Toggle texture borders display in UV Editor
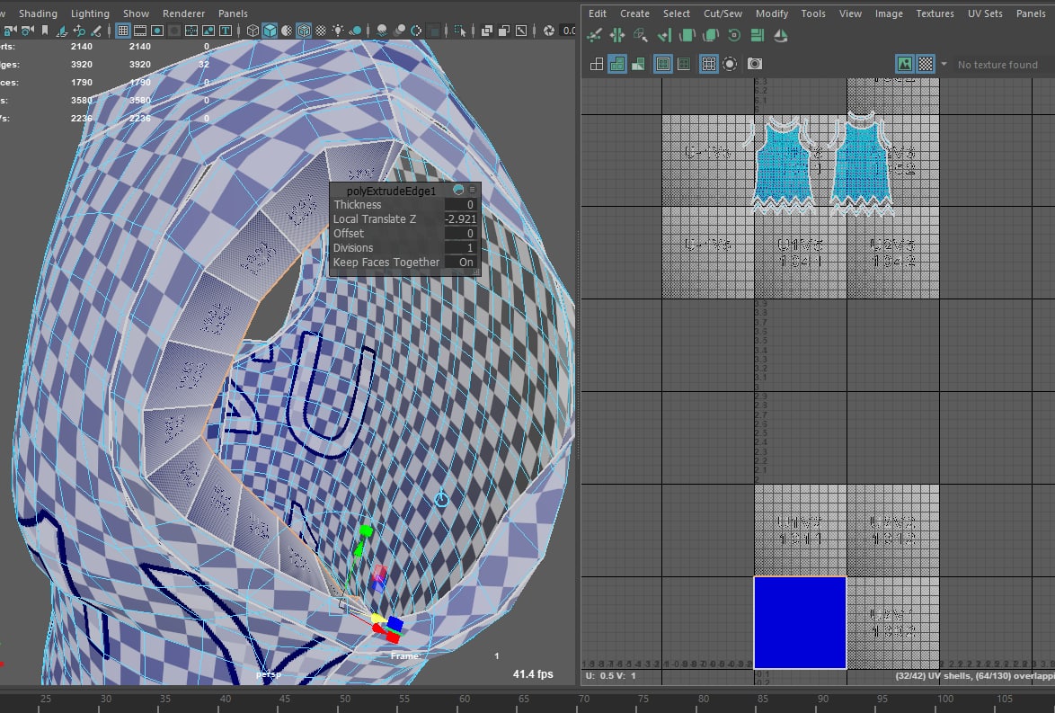This screenshot has width=1055, height=713. 662,64
